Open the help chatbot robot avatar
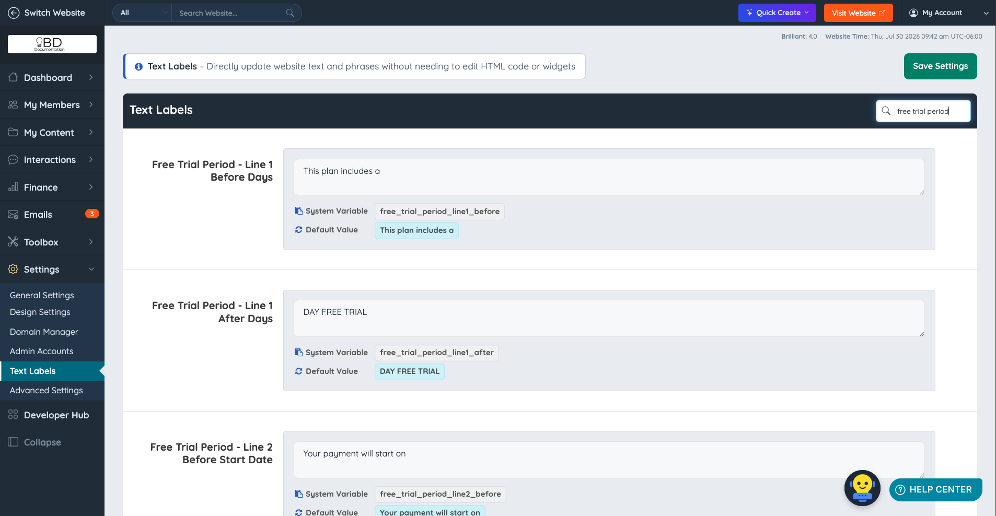The width and height of the screenshot is (996, 516). [x=862, y=488]
